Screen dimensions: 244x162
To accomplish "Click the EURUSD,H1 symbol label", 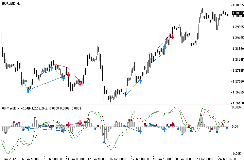I will [x=11, y=3].
